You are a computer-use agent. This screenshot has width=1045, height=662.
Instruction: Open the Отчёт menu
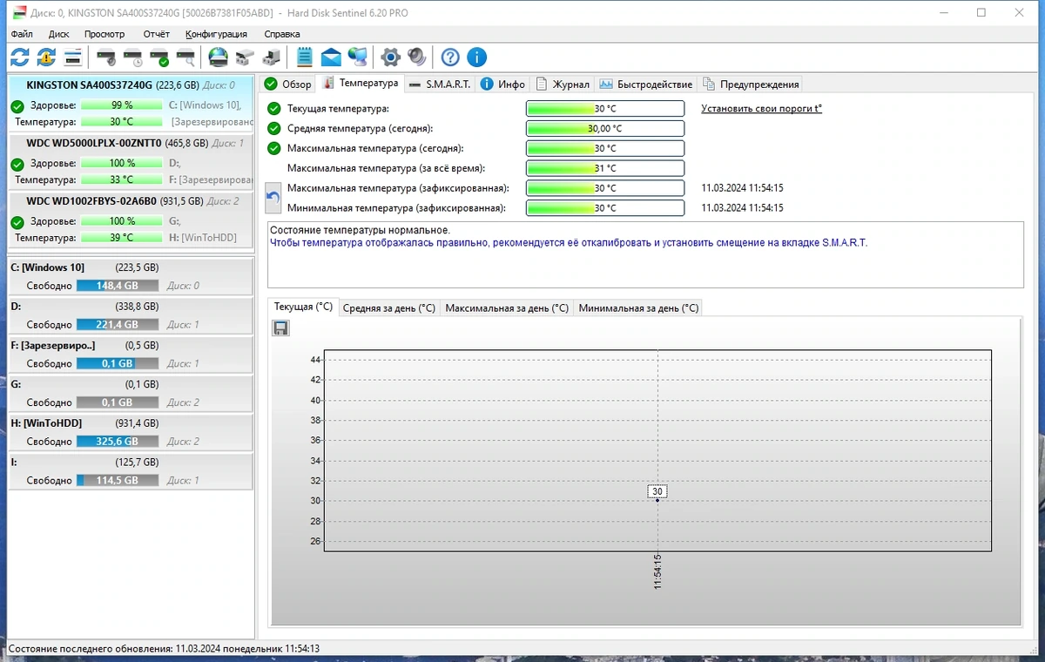157,34
